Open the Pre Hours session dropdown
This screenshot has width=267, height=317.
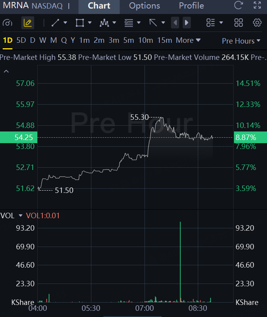coord(241,41)
